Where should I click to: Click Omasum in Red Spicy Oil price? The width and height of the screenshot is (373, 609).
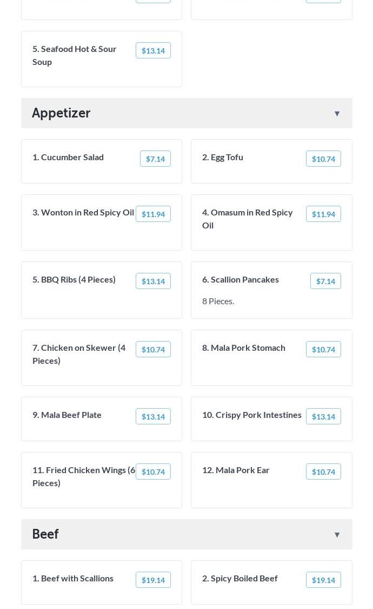point(323,214)
